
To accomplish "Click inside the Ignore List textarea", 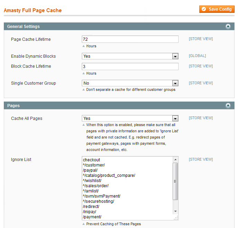I will 130,188.
